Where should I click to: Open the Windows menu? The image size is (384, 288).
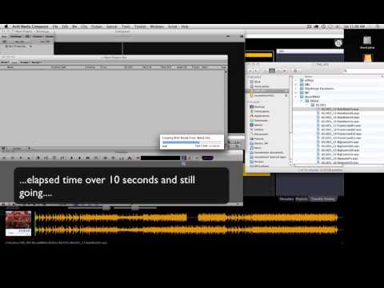(157, 26)
